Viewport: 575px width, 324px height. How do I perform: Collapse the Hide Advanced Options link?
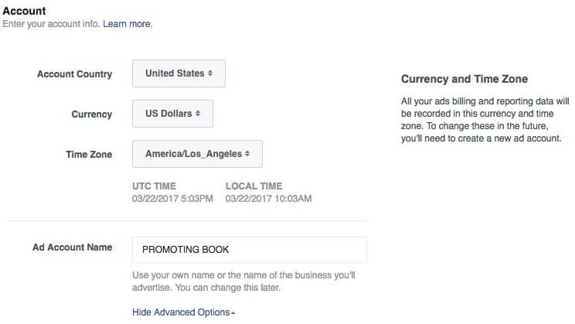[x=181, y=312]
